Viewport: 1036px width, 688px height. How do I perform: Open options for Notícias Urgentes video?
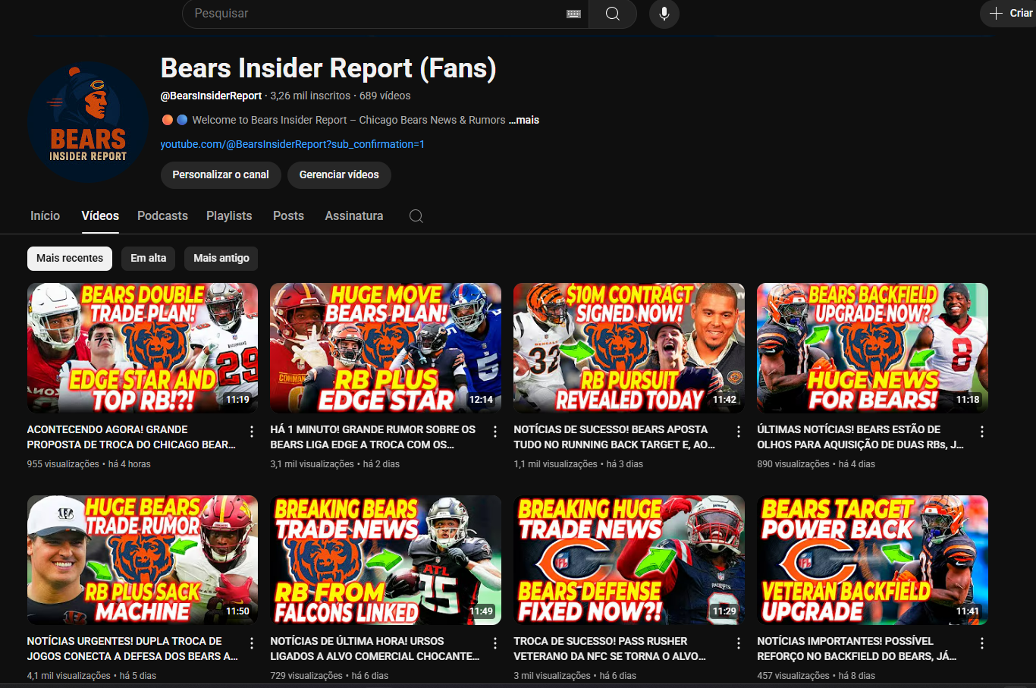pyautogui.click(x=252, y=643)
